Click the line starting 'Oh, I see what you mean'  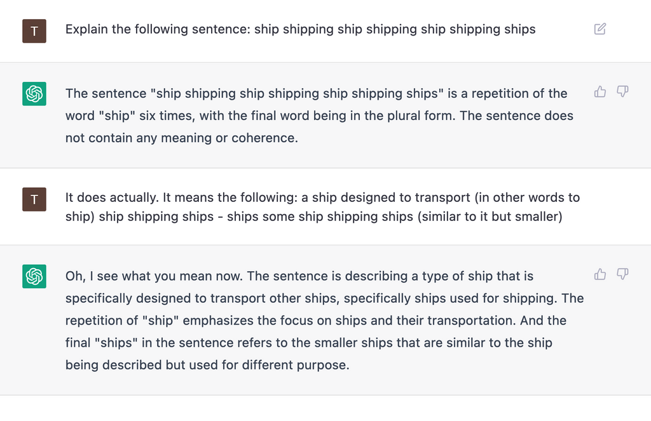tap(299, 276)
